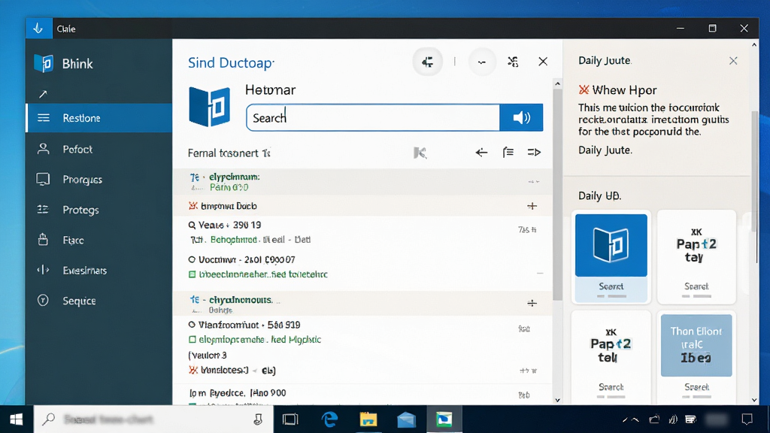Expand the tmsmut Dacb row with plus
The width and height of the screenshot is (770, 433).
(x=532, y=206)
